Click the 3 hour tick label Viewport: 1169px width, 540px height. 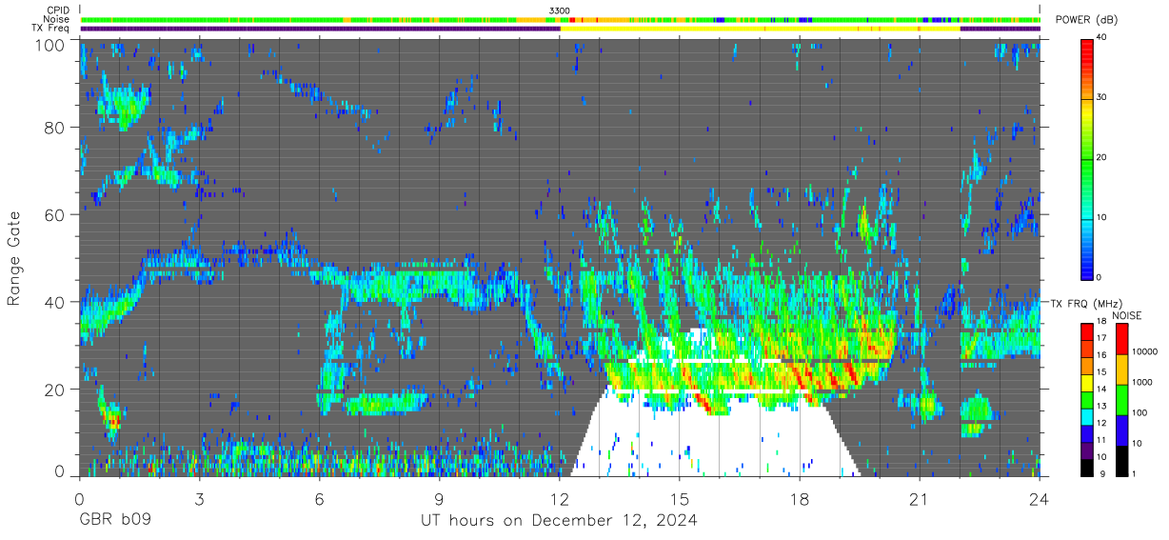pos(199,498)
